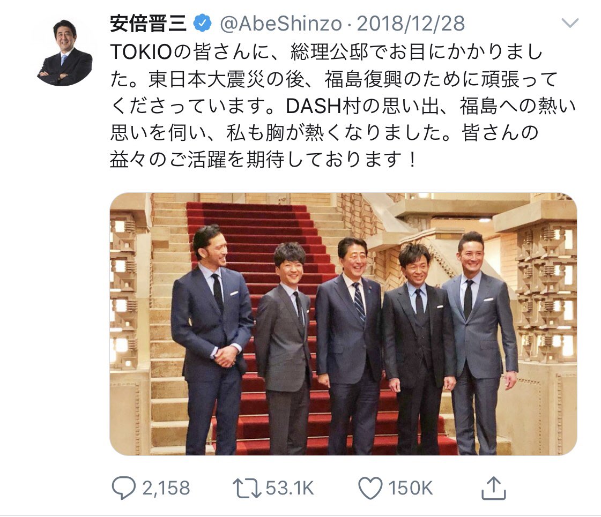Retweet this post using the arrows icon
The width and height of the screenshot is (601, 517).
[x=247, y=488]
